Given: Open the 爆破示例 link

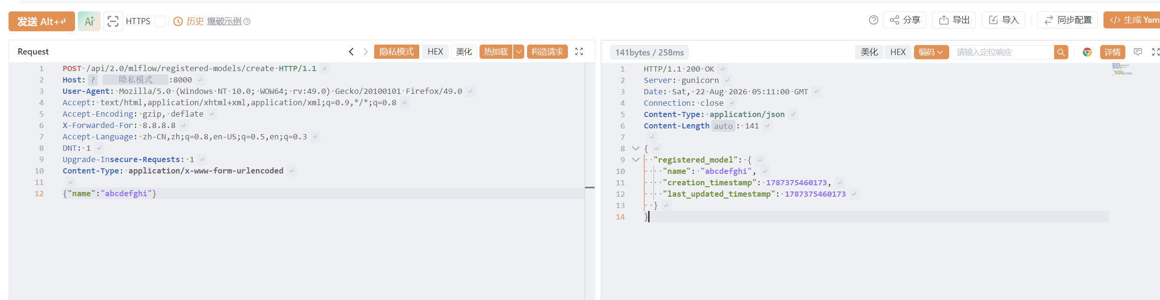Looking at the screenshot, I should pyautogui.click(x=224, y=21).
